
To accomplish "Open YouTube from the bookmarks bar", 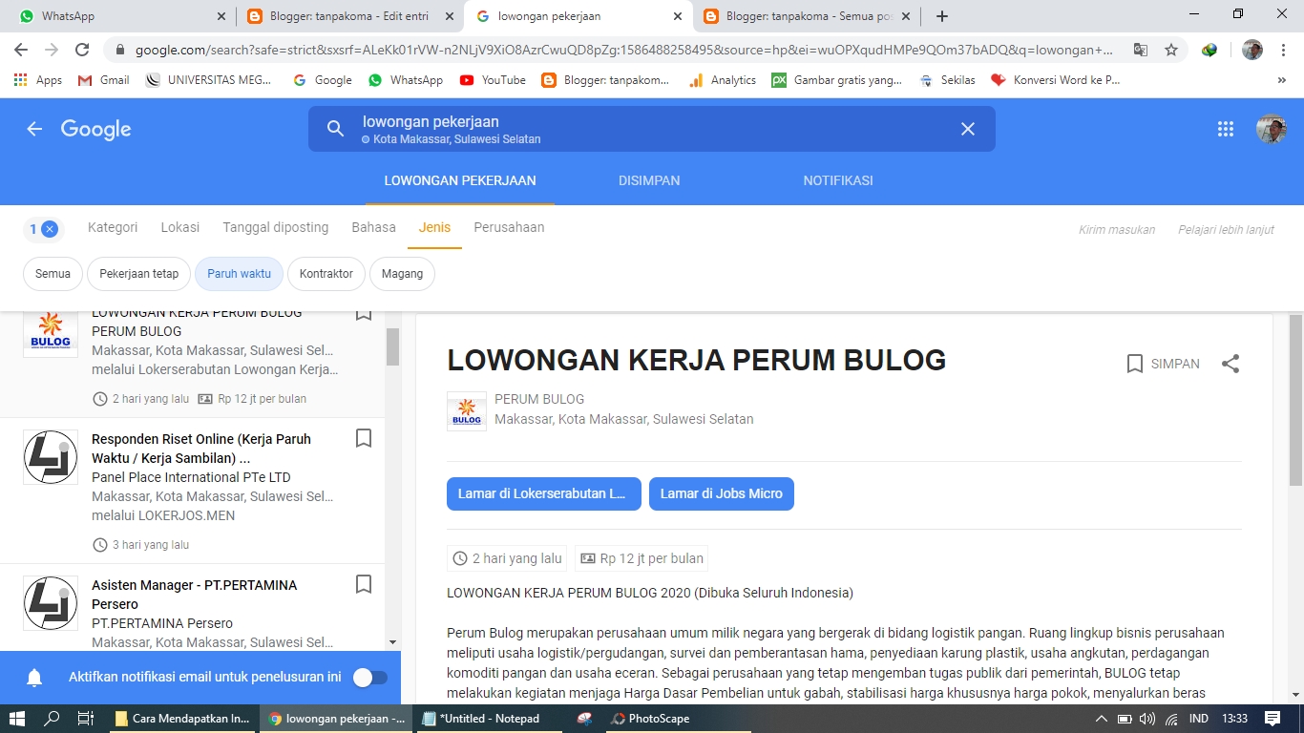I will click(x=492, y=80).
